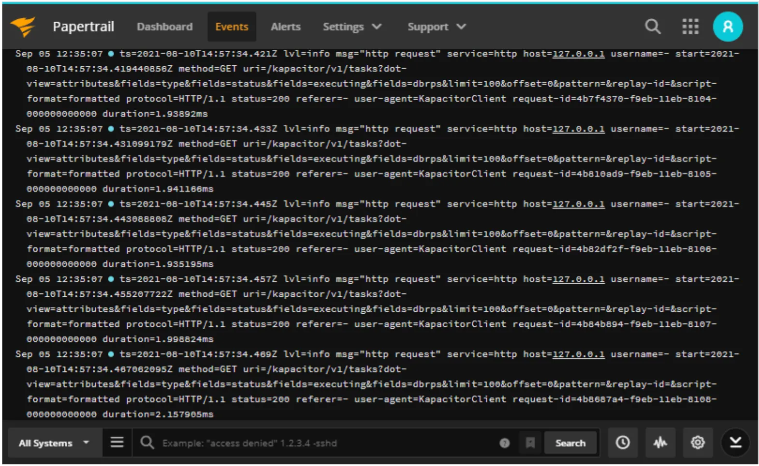Open the All Systems dropdown

click(x=54, y=443)
